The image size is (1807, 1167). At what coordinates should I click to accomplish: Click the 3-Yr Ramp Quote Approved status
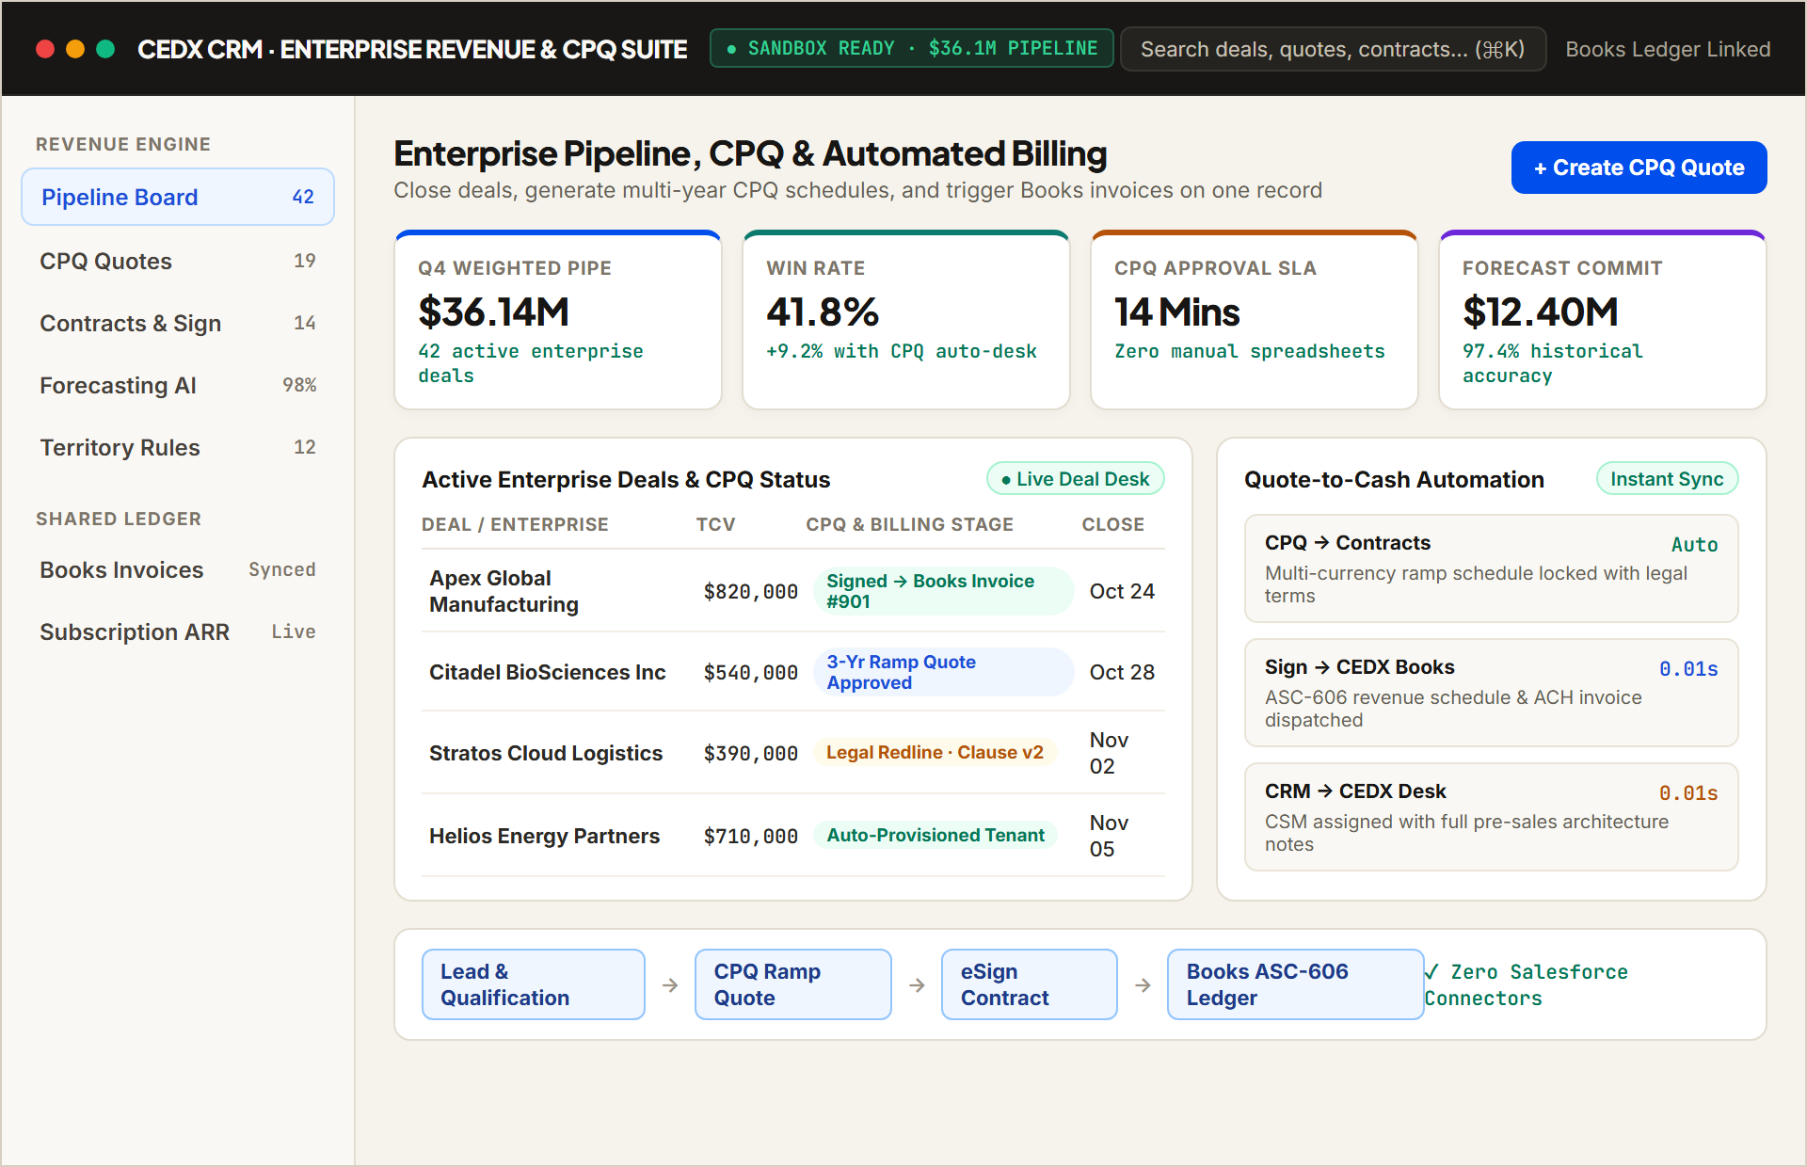pos(942,672)
